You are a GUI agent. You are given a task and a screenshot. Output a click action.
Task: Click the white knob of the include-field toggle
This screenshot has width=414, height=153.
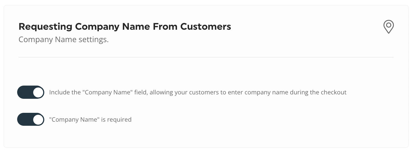[x=38, y=92]
